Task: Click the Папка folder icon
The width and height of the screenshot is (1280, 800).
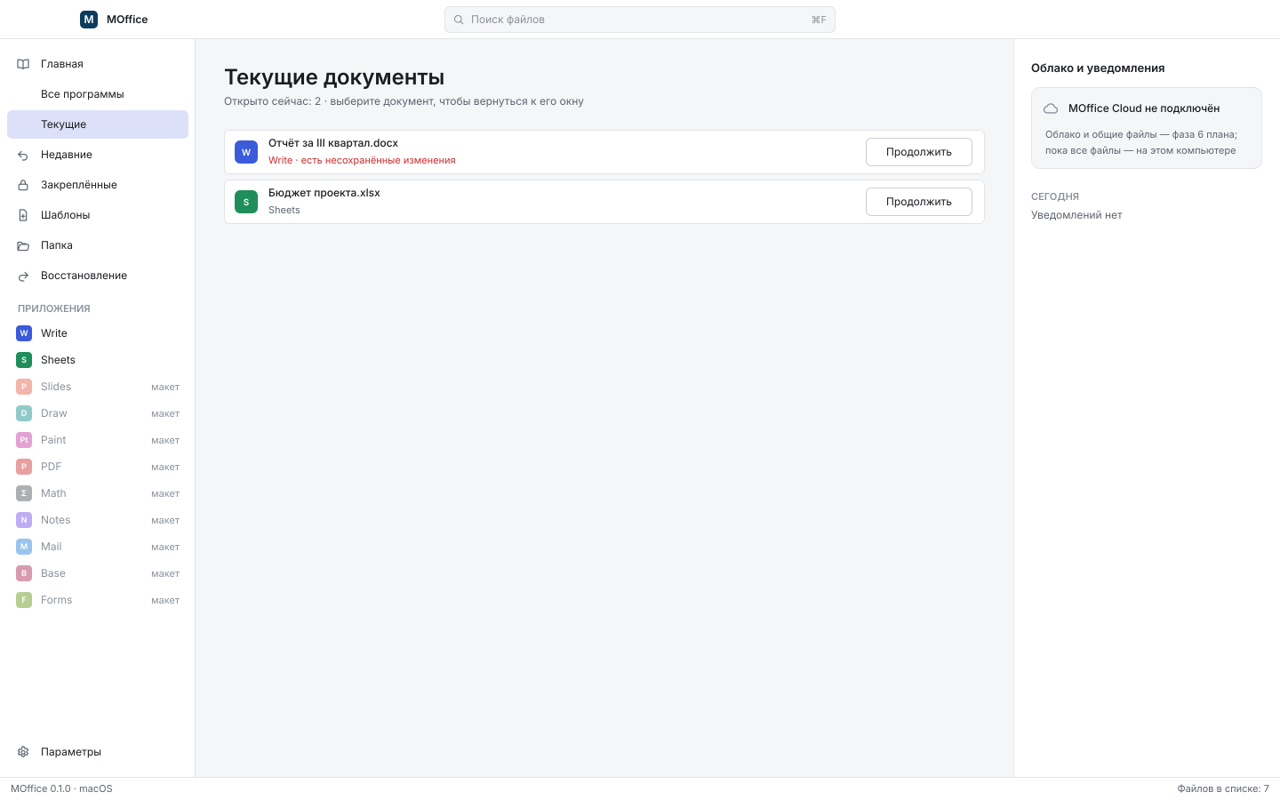Action: (23, 245)
